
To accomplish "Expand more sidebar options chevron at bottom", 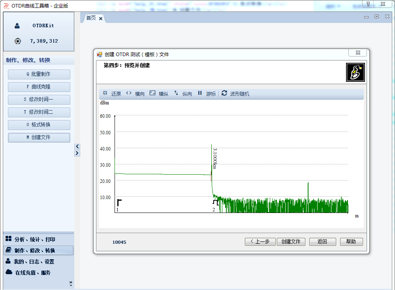I will point(71,283).
